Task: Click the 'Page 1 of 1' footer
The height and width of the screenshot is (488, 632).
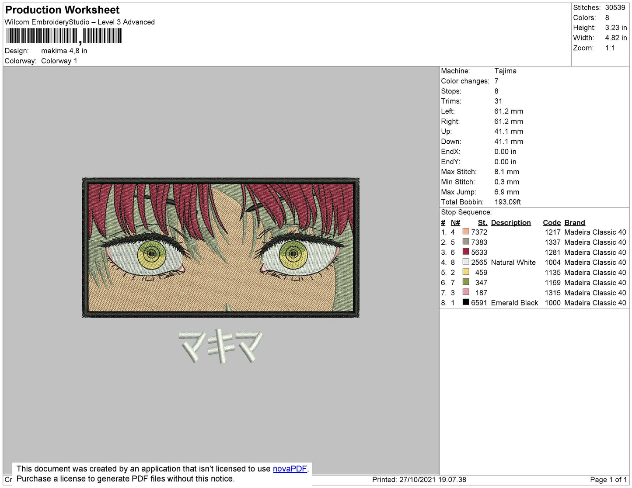Action: tap(608, 479)
